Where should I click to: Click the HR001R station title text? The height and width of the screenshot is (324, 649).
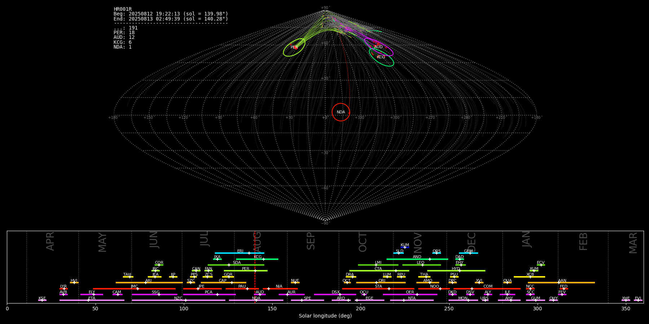pyautogui.click(x=123, y=9)
